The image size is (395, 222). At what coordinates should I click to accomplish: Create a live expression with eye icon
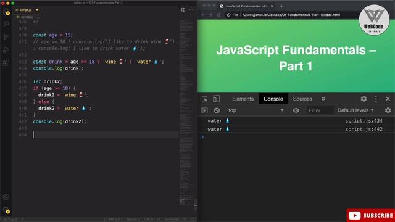[296, 110]
